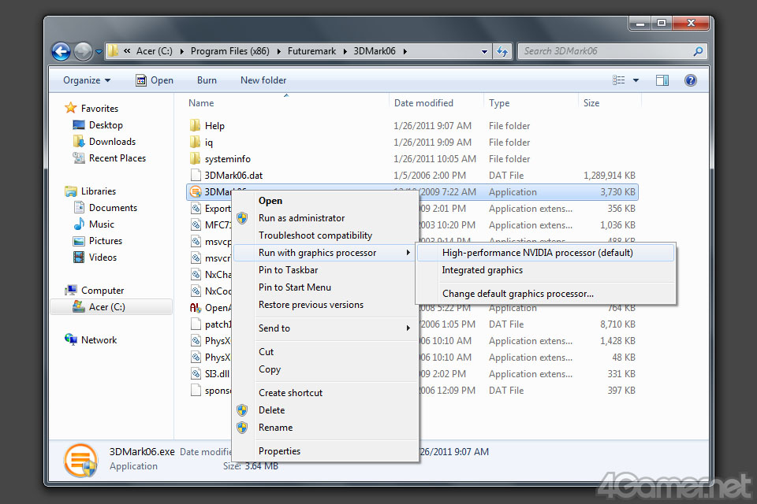Select Desktop in Favorites
757x504 pixels.
[x=105, y=125]
